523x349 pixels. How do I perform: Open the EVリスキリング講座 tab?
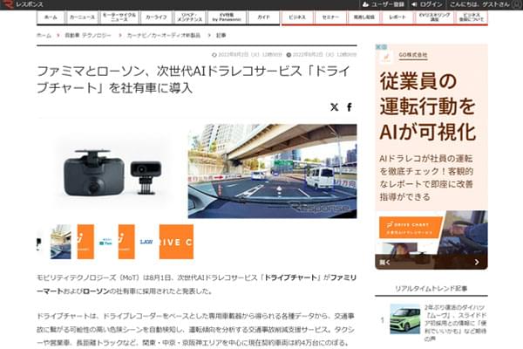434,17
